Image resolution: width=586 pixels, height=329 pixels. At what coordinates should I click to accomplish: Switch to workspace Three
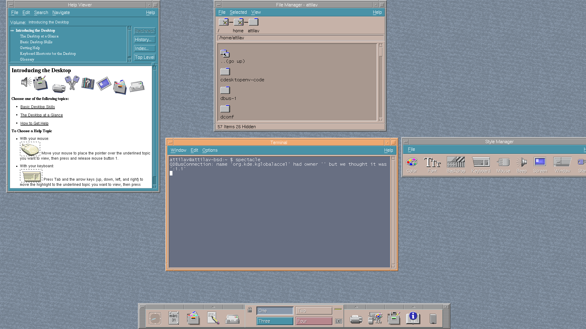pyautogui.click(x=275, y=321)
